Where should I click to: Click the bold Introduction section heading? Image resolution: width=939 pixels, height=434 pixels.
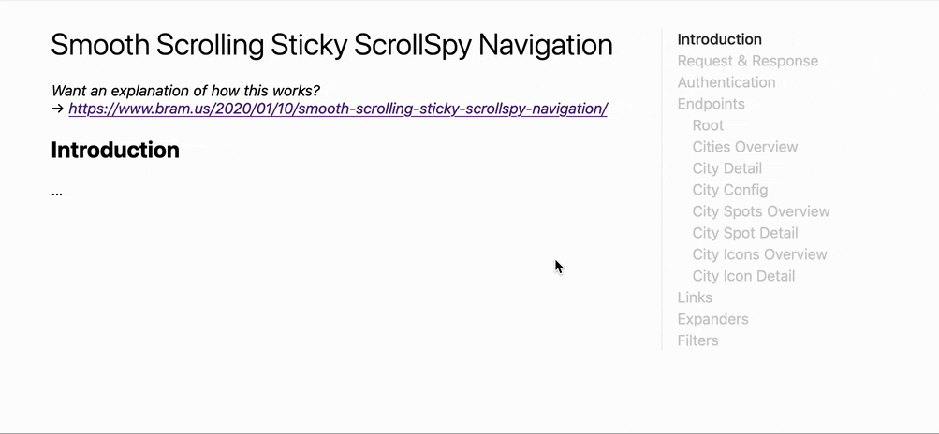point(115,150)
